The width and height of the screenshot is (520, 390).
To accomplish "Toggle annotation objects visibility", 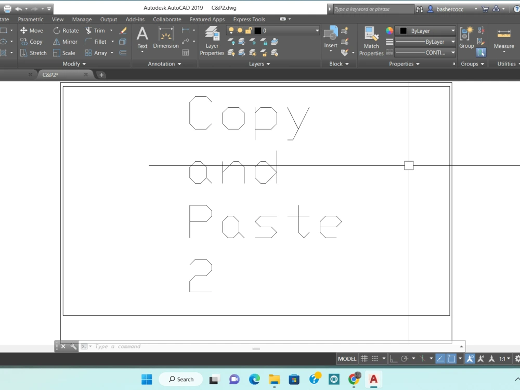I will click(x=470, y=358).
